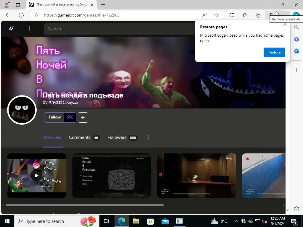Open Edge Settings and more ellipsis
This screenshot has height=227, width=303.
(x=284, y=15)
